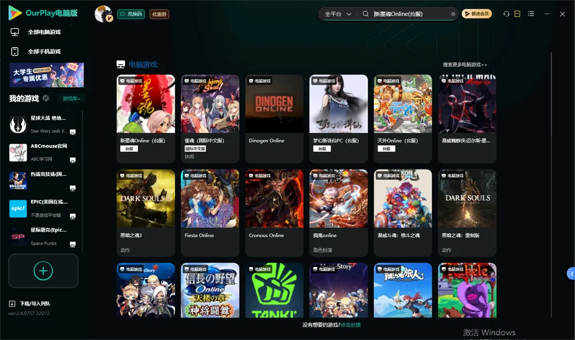Open the customer service headset icon
The image size is (575, 340).
coord(507,14)
